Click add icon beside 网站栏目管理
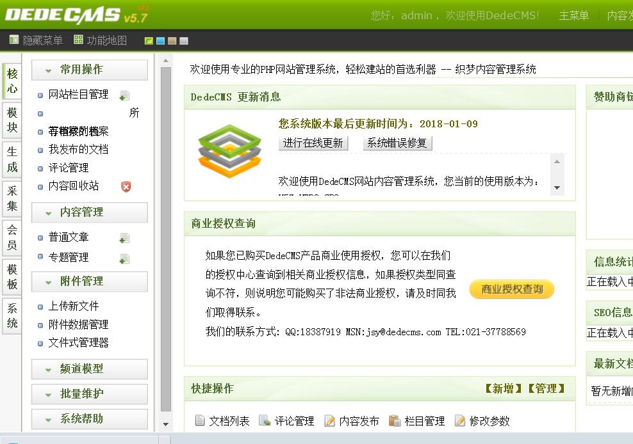Screen dimensions: 633x444 point(125,95)
